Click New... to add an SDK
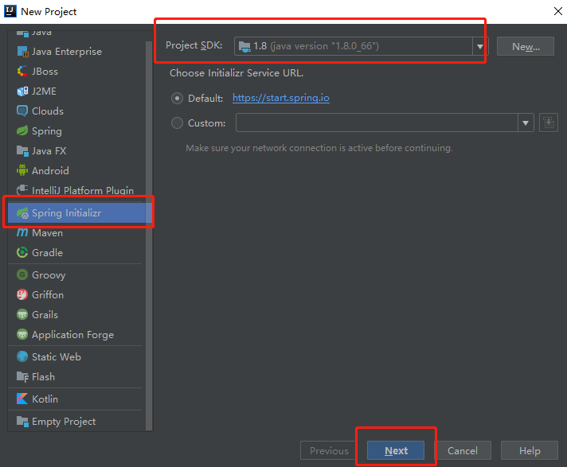 click(526, 46)
